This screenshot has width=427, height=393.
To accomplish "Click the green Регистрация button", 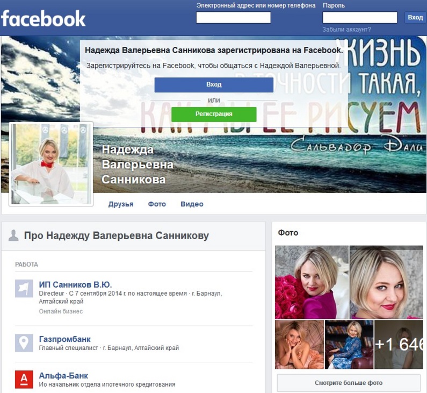I will pyautogui.click(x=214, y=114).
